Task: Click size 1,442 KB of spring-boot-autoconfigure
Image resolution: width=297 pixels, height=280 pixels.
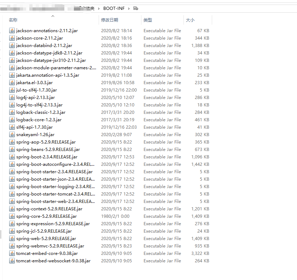Action: pos(200,164)
